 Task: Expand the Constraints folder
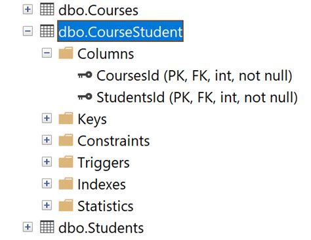[x=47, y=140]
